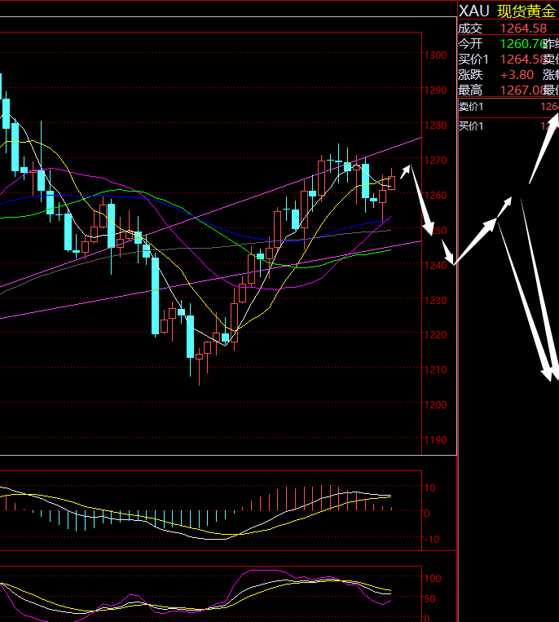Image resolution: width=559 pixels, height=622 pixels.
Task: Click the 最高 label
Action: pos(470,90)
